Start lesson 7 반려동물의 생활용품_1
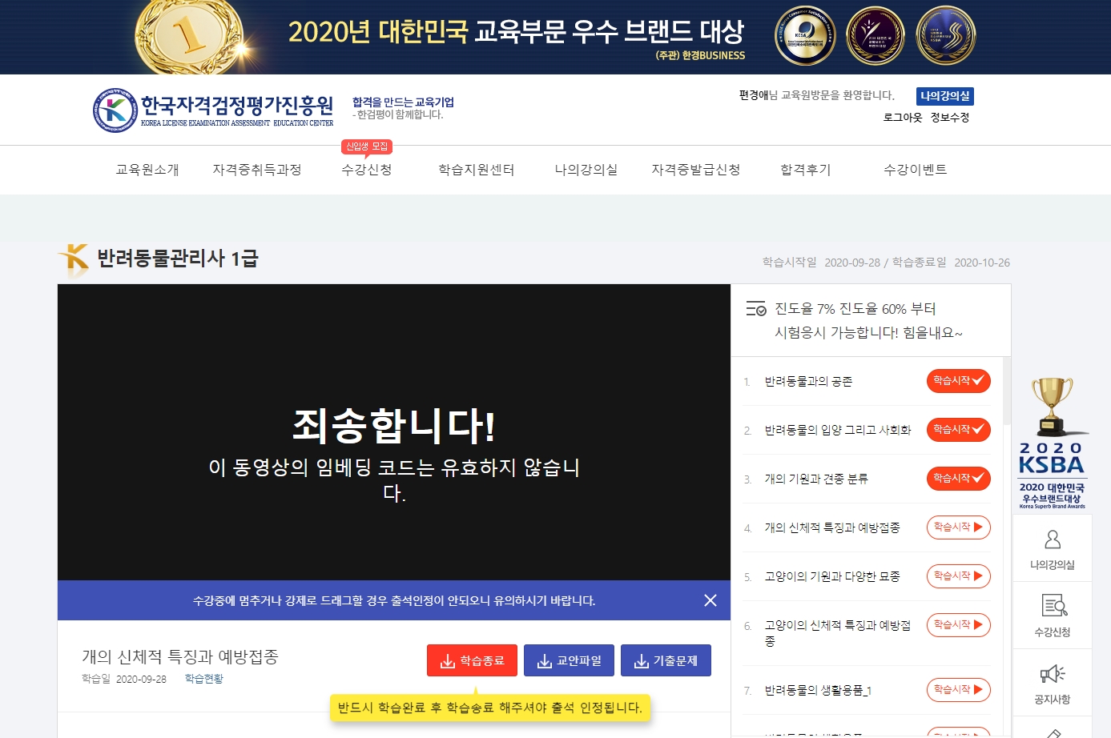Image resolution: width=1111 pixels, height=738 pixels. click(x=959, y=690)
